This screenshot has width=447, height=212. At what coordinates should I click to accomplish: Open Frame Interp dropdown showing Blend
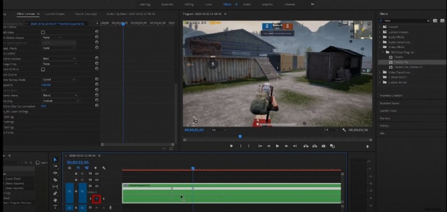click(60, 95)
